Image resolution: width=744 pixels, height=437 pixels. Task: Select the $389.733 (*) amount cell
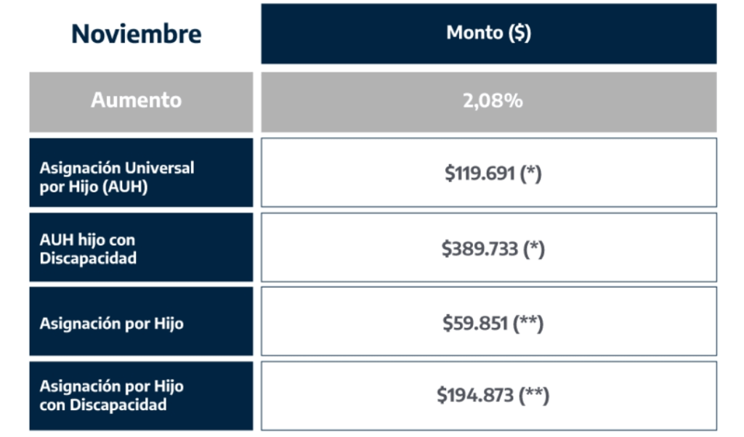point(489,248)
